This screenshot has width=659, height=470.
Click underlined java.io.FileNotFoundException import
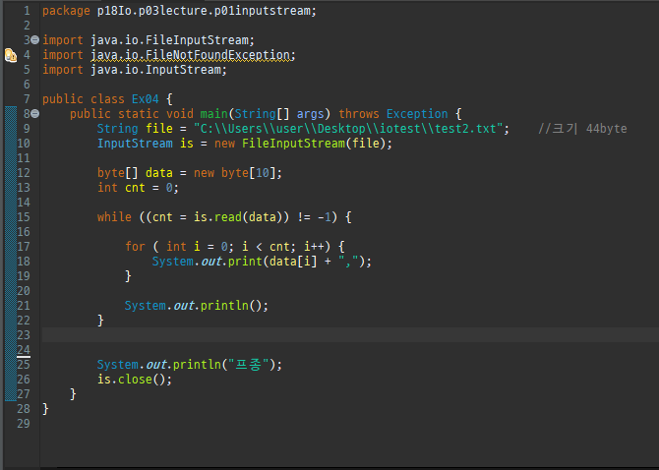pos(193,55)
